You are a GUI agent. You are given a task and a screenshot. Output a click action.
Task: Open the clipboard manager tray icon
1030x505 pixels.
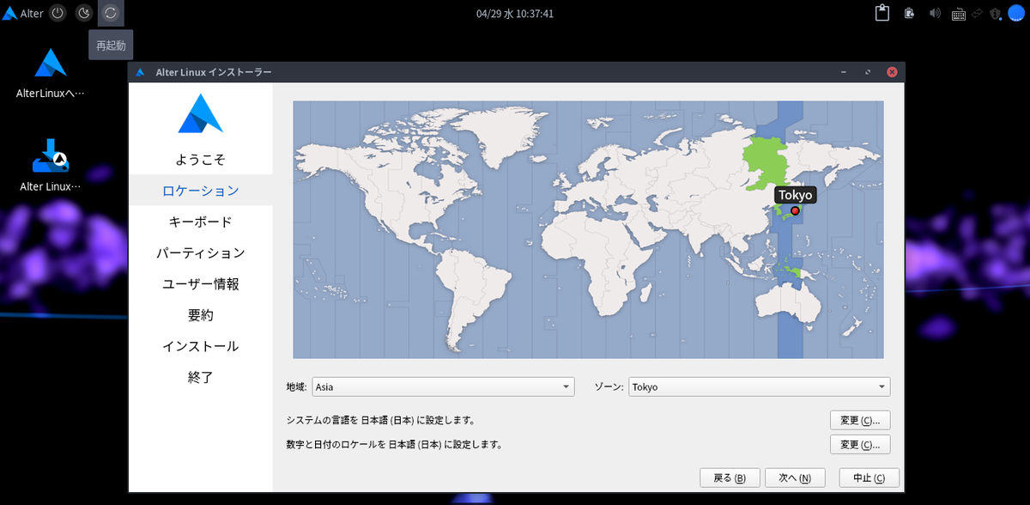pos(882,13)
